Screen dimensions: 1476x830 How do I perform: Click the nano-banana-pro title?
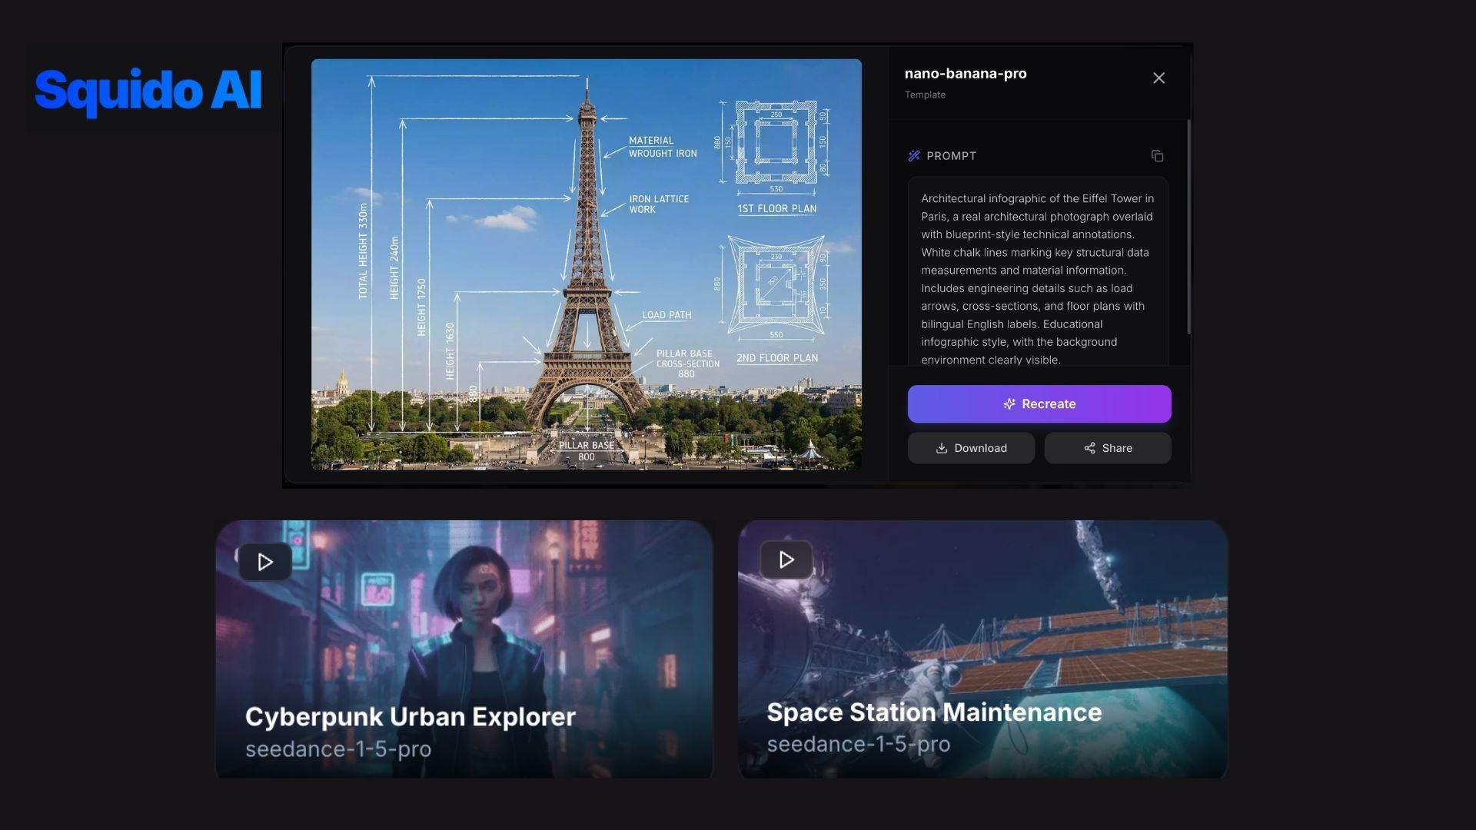[966, 74]
